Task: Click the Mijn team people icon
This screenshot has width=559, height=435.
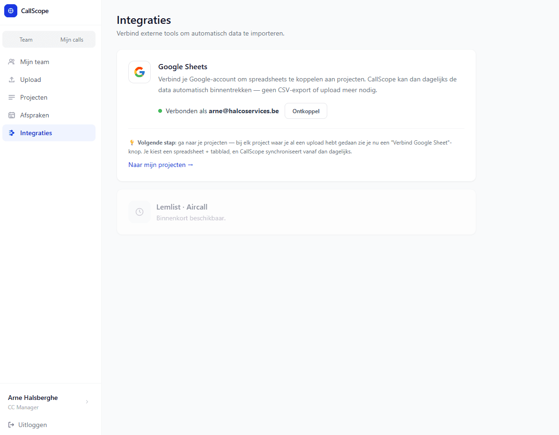Action: [11, 62]
